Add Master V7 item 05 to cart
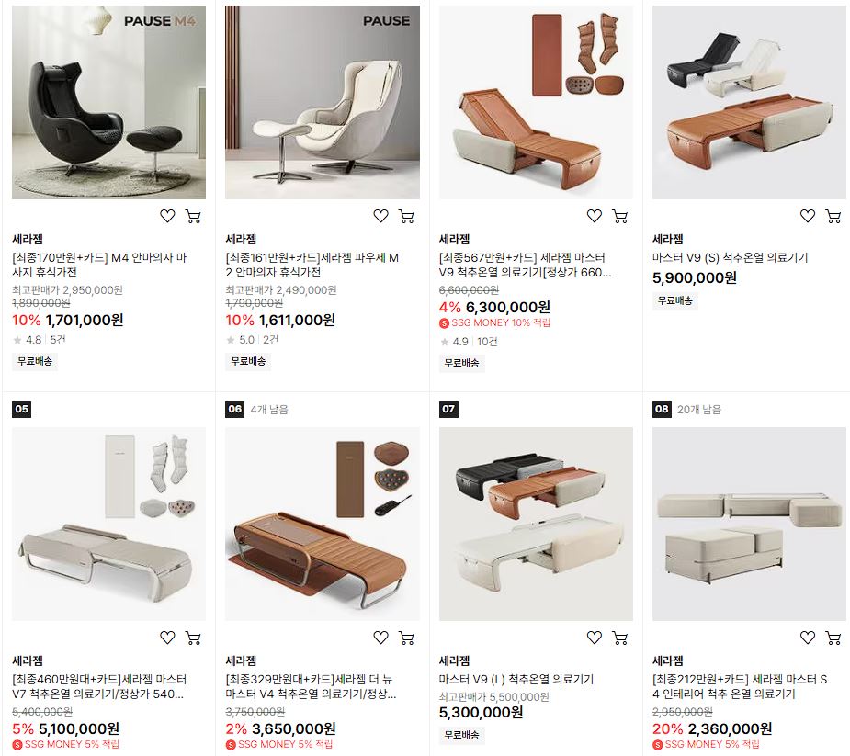 click(194, 638)
